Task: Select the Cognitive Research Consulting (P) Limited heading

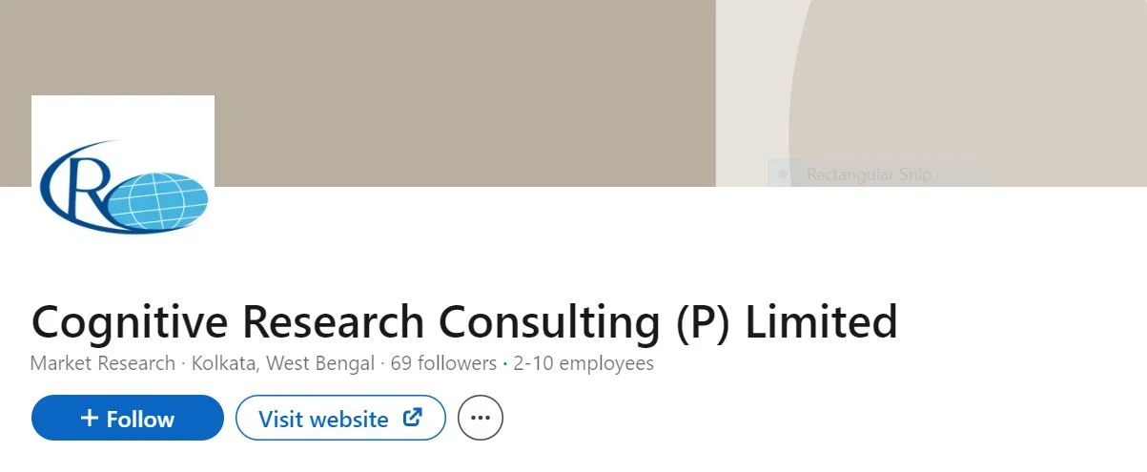Action: click(464, 321)
